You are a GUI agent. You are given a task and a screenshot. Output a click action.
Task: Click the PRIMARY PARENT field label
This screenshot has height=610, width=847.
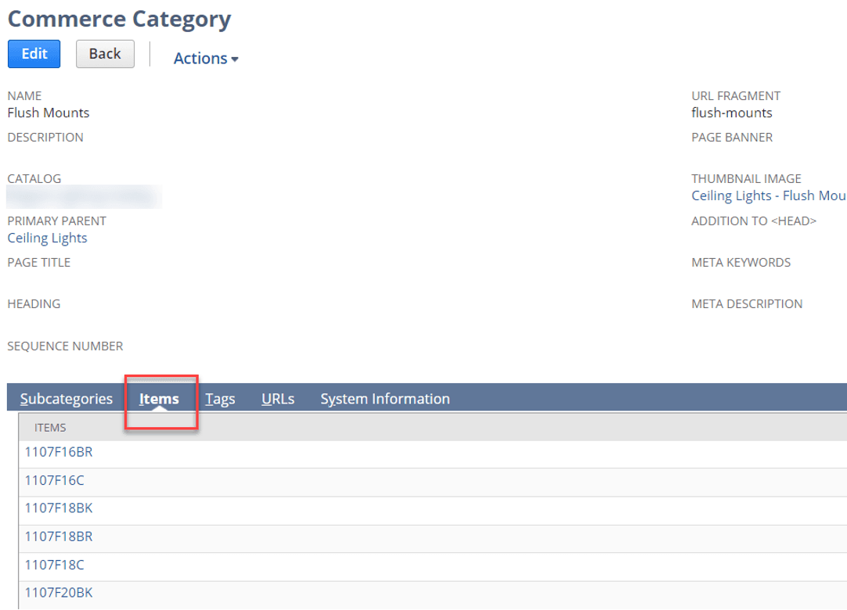pos(56,221)
